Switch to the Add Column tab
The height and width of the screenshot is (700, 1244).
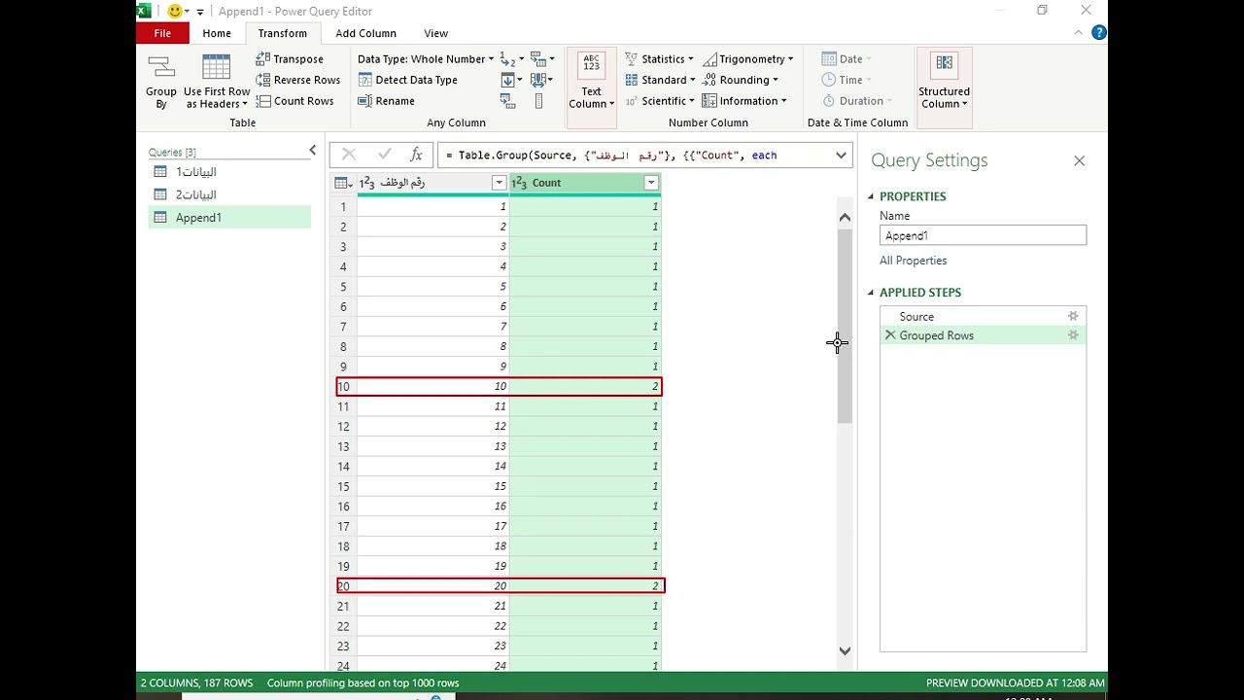coord(365,33)
